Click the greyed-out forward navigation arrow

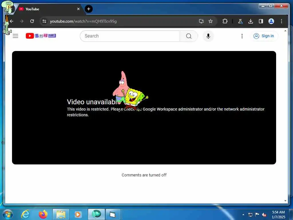click(x=22, y=21)
